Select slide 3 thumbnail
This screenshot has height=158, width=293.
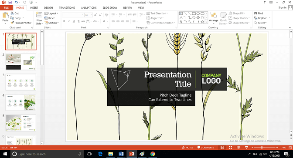21,82
